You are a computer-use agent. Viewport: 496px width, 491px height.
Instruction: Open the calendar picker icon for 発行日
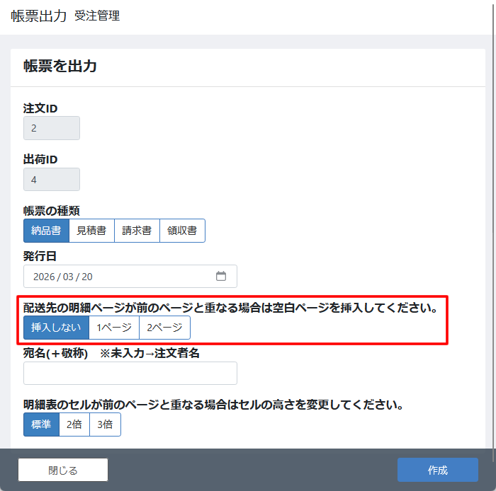click(x=221, y=276)
